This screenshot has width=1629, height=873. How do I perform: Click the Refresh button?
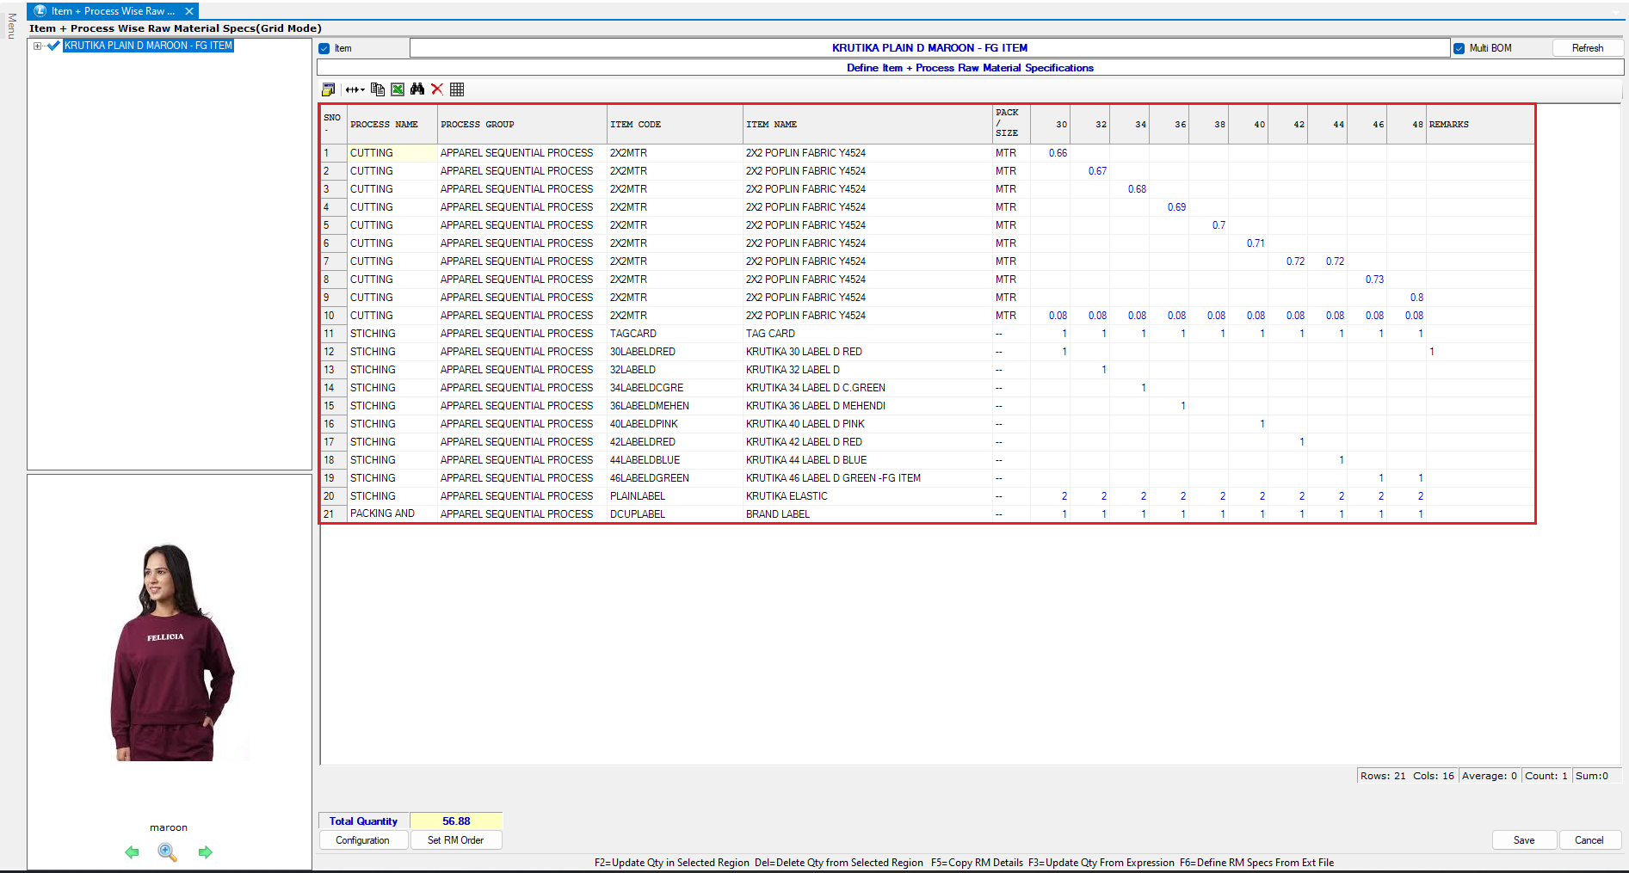point(1587,48)
